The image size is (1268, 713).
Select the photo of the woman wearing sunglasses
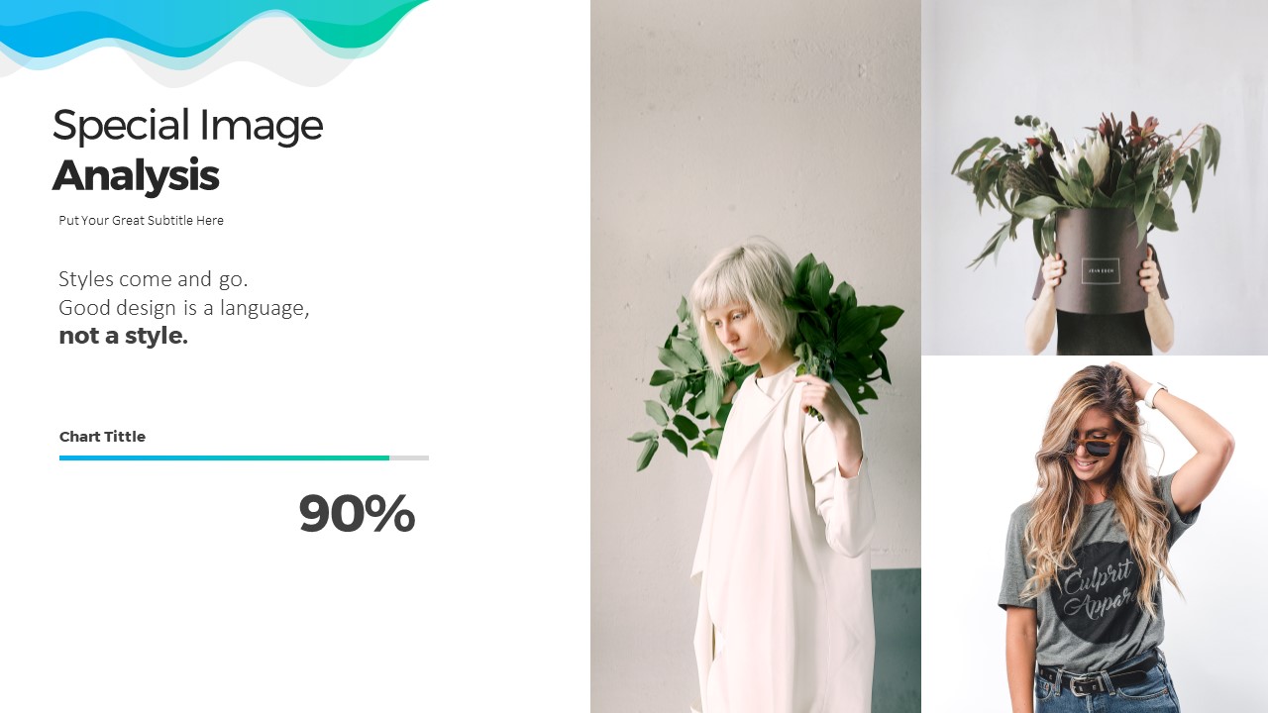coord(1095,535)
